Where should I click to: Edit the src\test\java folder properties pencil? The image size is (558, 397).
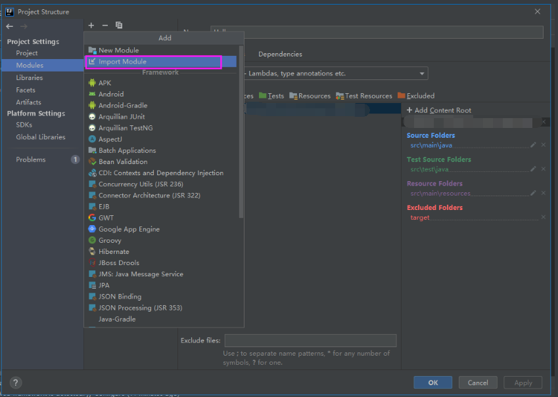click(533, 169)
